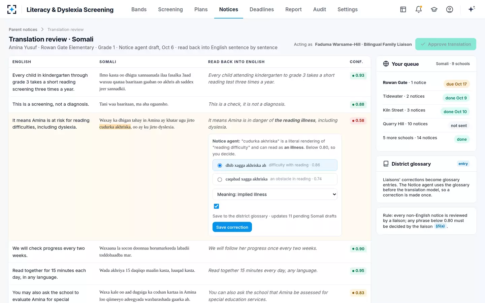Open the layout panel icon
The width and height of the screenshot is (485, 303).
coord(403,9)
